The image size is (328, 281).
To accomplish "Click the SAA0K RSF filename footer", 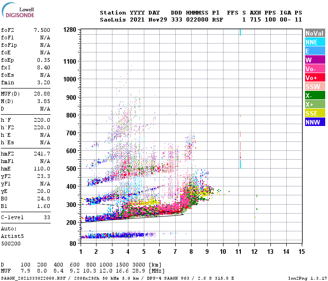I will pos(33,278).
